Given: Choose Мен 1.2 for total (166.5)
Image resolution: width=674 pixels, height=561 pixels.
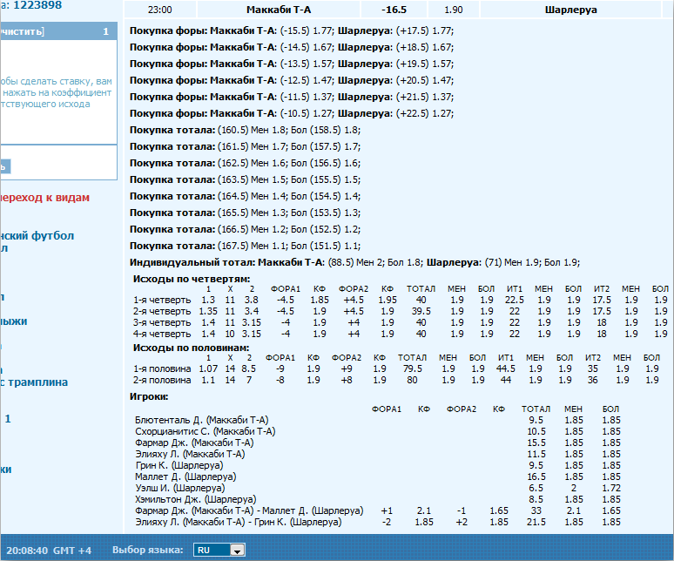Looking at the screenshot, I should [x=270, y=229].
